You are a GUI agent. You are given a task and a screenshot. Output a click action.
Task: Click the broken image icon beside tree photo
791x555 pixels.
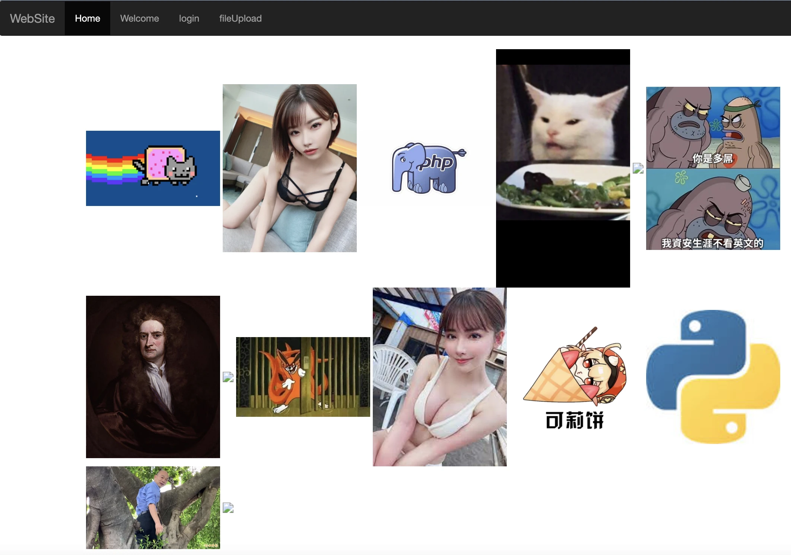coord(228,508)
